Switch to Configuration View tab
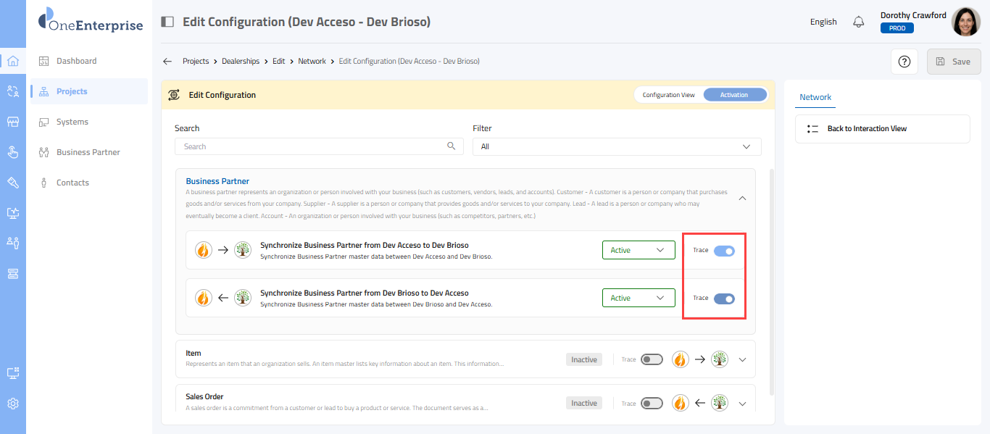Image resolution: width=990 pixels, height=434 pixels. (668, 95)
